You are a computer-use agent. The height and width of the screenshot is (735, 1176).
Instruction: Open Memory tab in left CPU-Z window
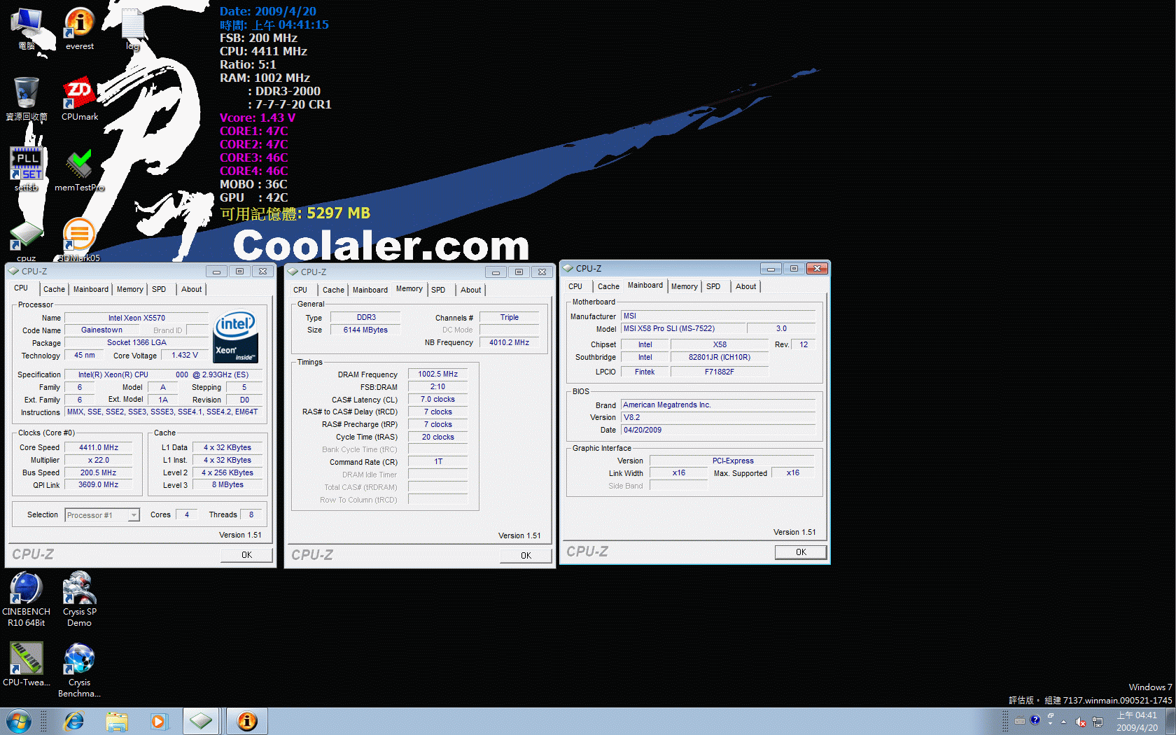[130, 289]
